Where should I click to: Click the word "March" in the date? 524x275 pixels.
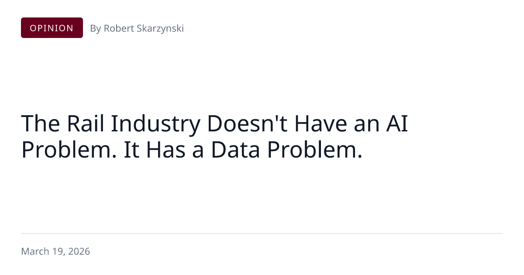[x=34, y=251]
